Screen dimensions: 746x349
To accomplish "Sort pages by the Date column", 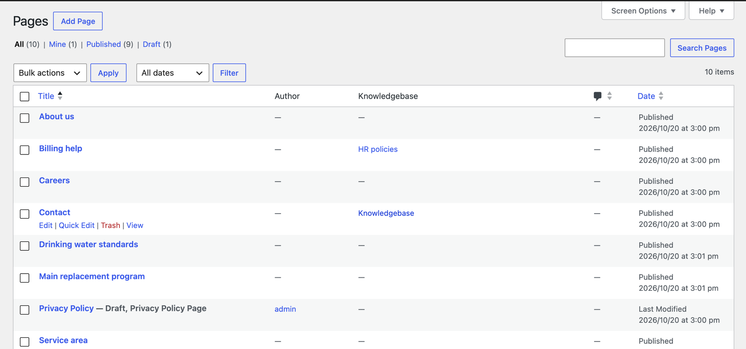I will point(650,96).
